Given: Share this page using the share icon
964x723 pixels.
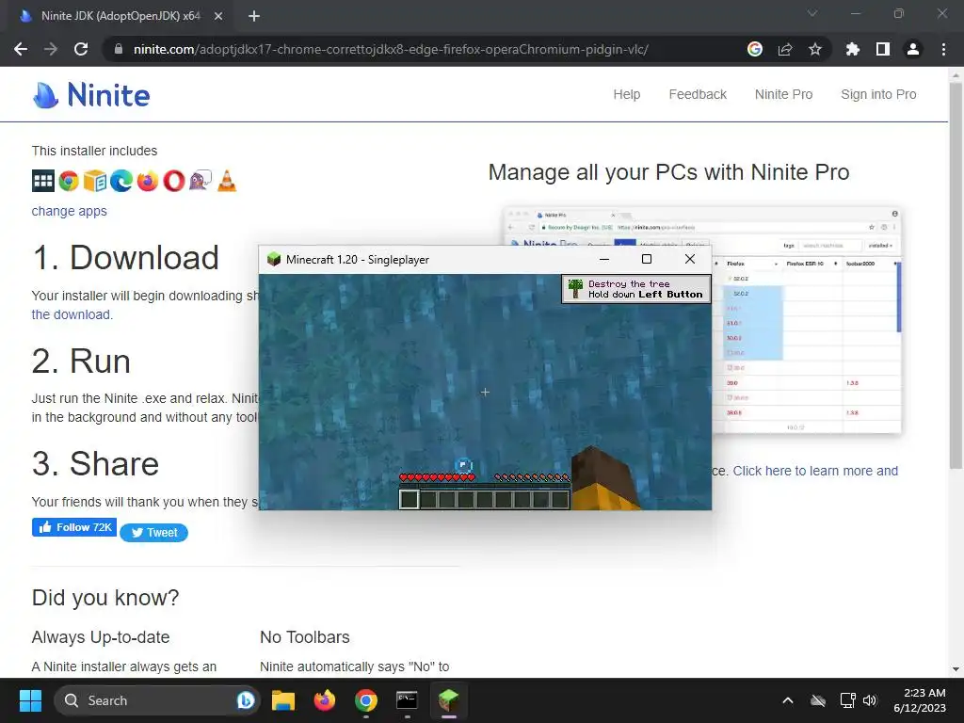Looking at the screenshot, I should 785,49.
